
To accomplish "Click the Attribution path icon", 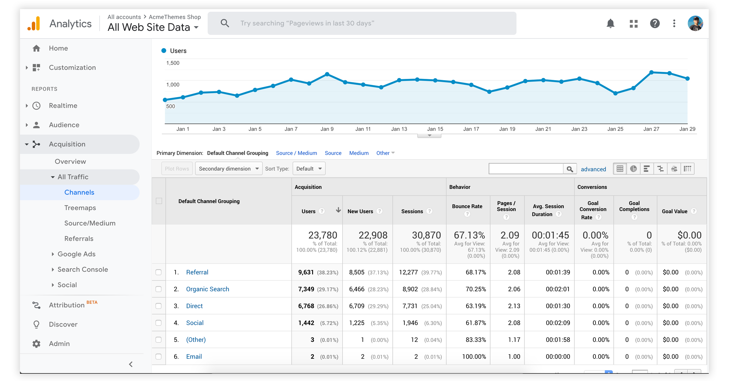I will coord(36,305).
